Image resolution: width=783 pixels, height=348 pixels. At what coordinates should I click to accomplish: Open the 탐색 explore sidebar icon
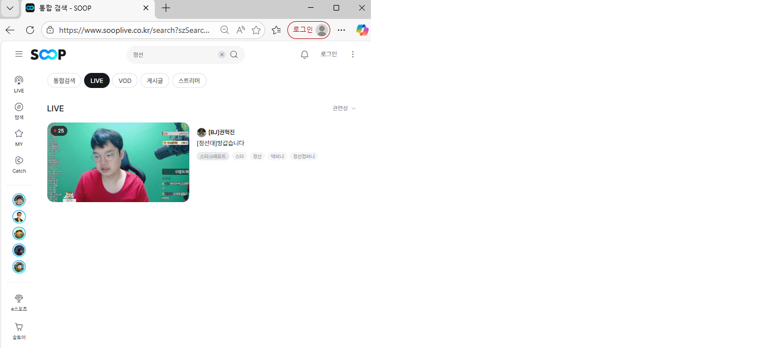[x=19, y=110]
